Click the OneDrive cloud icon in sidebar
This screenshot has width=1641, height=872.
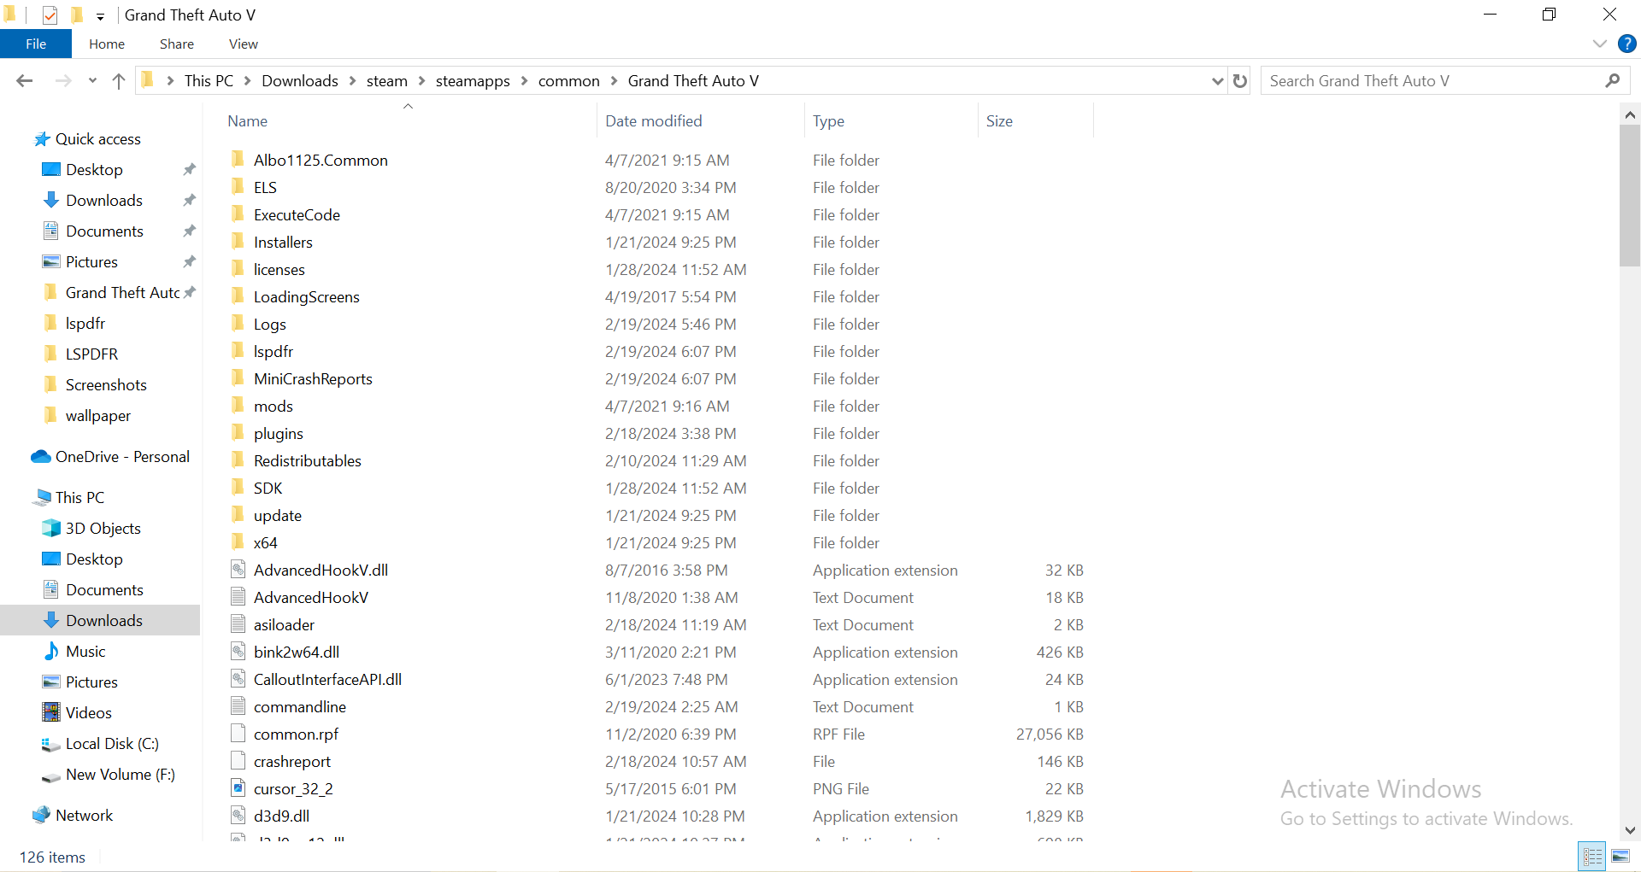40,457
